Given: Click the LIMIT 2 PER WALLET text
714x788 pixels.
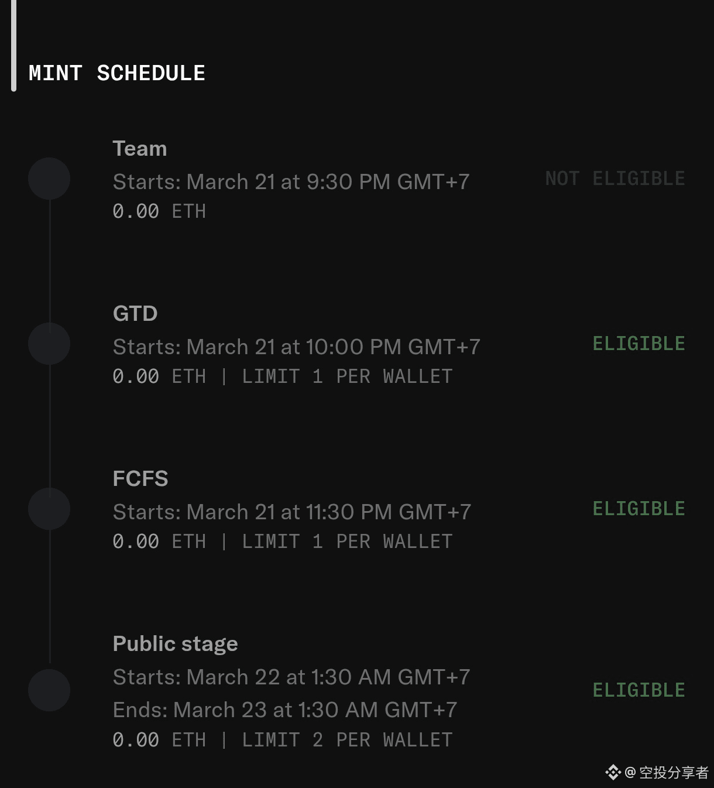Looking at the screenshot, I should pyautogui.click(x=347, y=740).
